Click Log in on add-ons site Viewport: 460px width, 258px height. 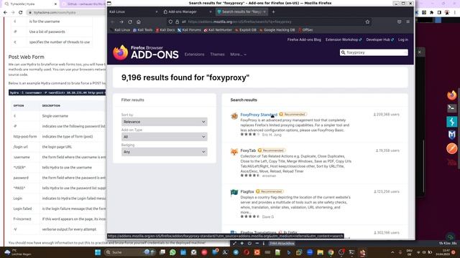[403, 39]
